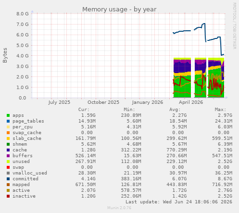Select the 'vmalloc_used' legend label
This screenshot has width=239, height=213.
(x=30, y=173)
